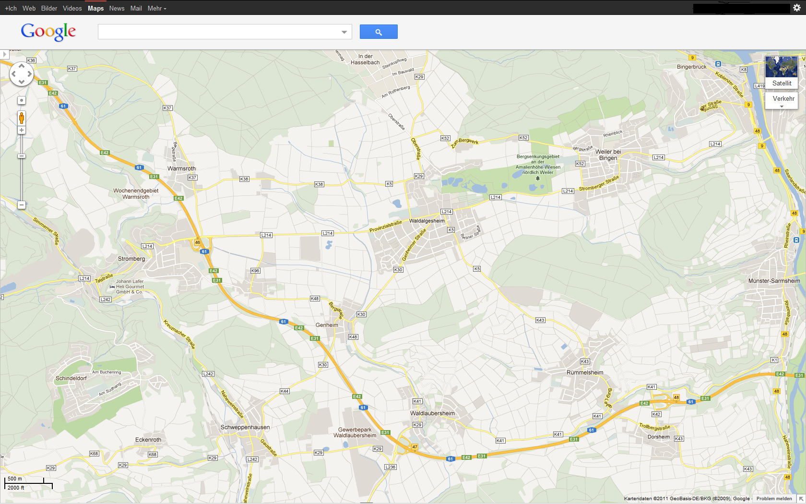Click the Bingerbrück train station icon

click(x=718, y=64)
